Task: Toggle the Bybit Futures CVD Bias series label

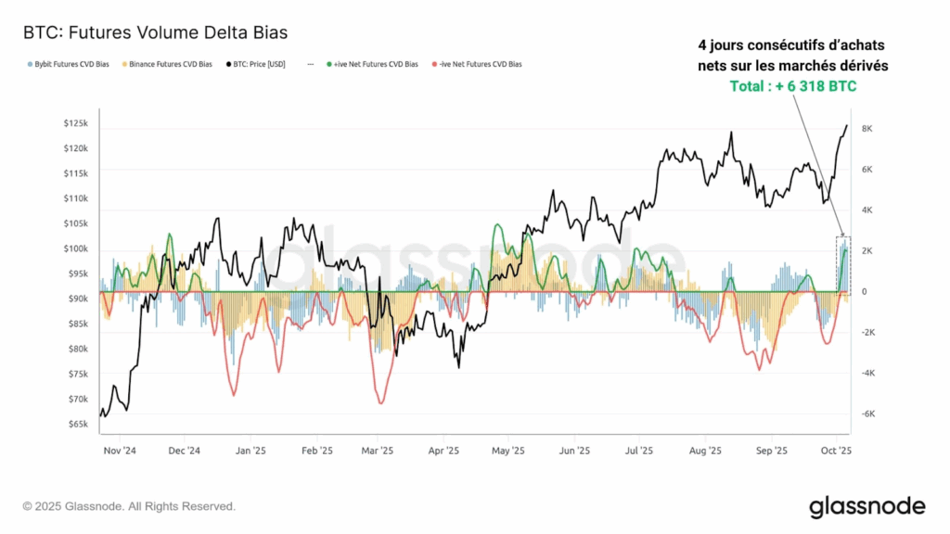Action: click(72, 65)
